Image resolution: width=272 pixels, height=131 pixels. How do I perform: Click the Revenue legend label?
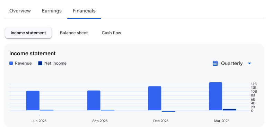pos(23,63)
